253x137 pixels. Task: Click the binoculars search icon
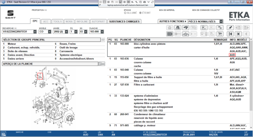[x=185, y=28]
